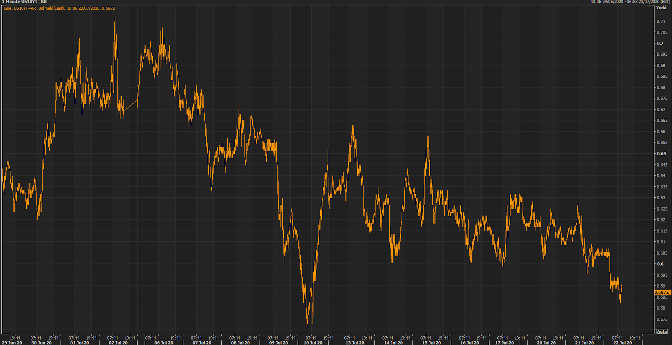
Task: Click the '06 Jul 20' date label
Action: (x=164, y=342)
